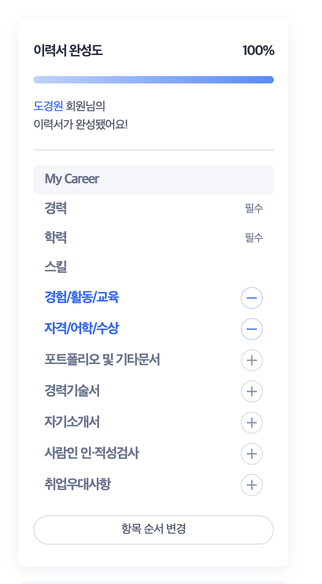The image size is (322, 584).
Task: Add 사람인 인·적성검사 with plus icon
Action: pos(252,454)
